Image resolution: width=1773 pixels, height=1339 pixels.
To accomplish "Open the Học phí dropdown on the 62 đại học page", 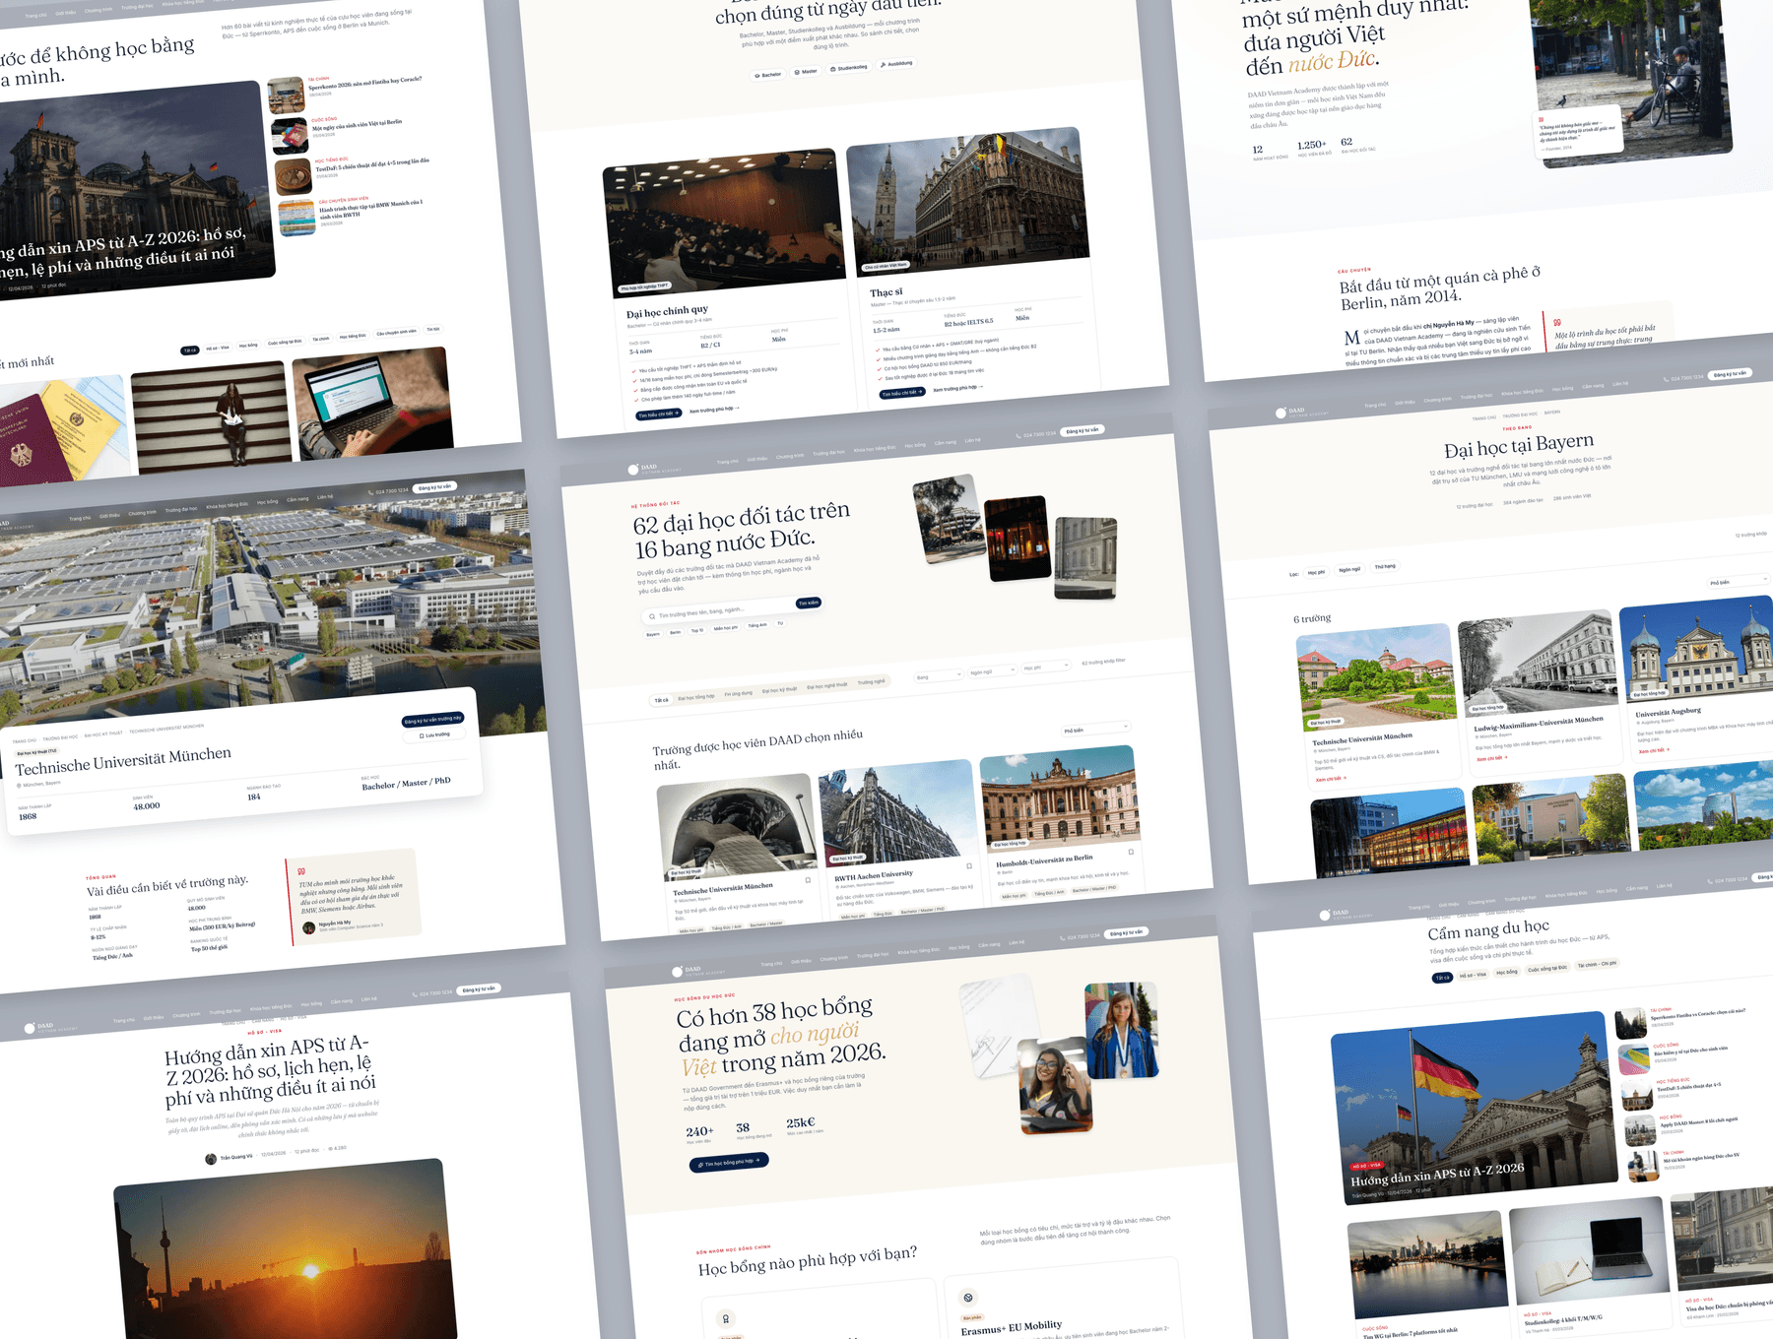I will [1046, 667].
